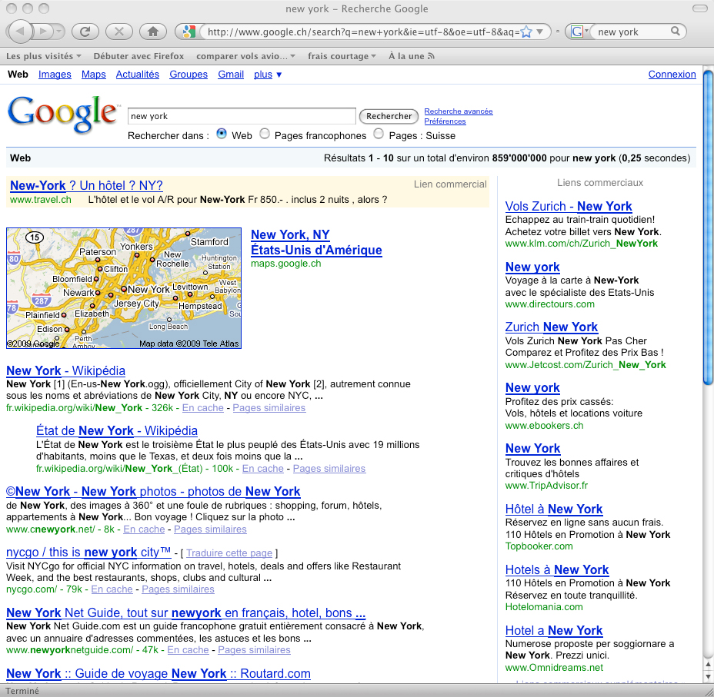Click the Stop loading X button

[118, 32]
